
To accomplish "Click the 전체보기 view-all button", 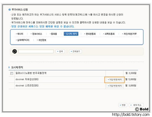I will pos(76,51).
